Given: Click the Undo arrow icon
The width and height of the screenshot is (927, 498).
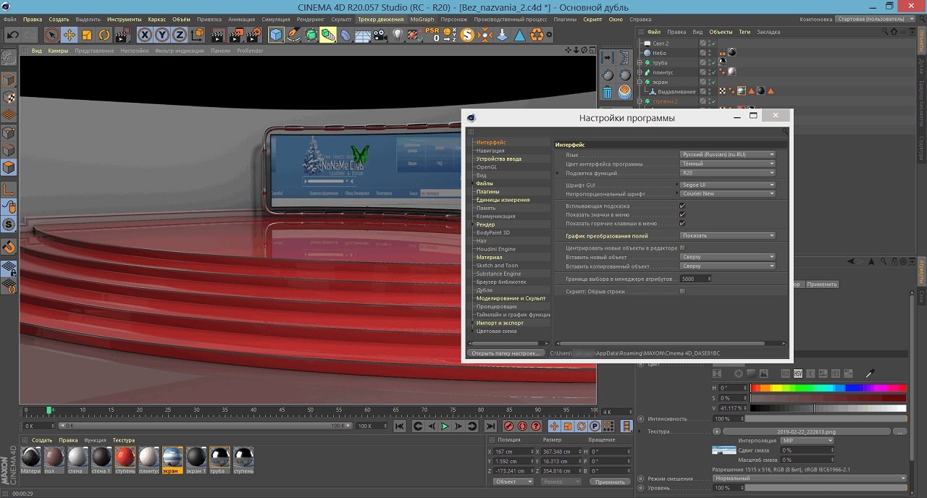Looking at the screenshot, I should pyautogui.click(x=13, y=35).
